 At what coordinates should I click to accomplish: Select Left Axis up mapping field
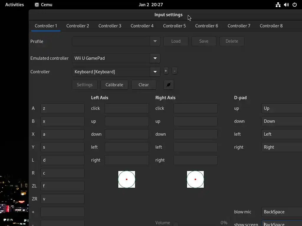pyautogui.click(x=127, y=121)
